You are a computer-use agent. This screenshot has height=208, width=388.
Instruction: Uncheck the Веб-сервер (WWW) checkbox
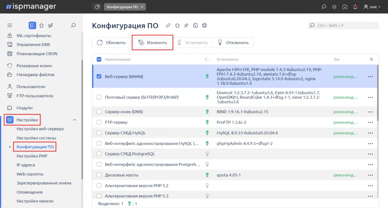click(x=99, y=76)
